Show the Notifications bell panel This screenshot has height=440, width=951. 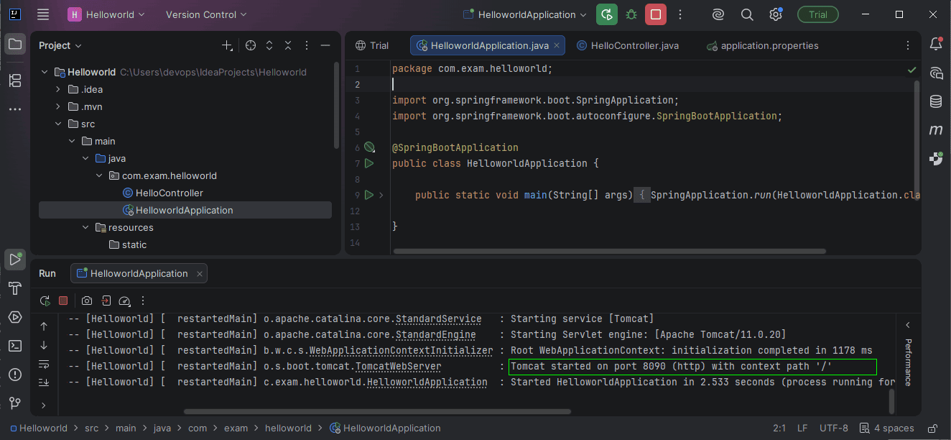pos(936,45)
